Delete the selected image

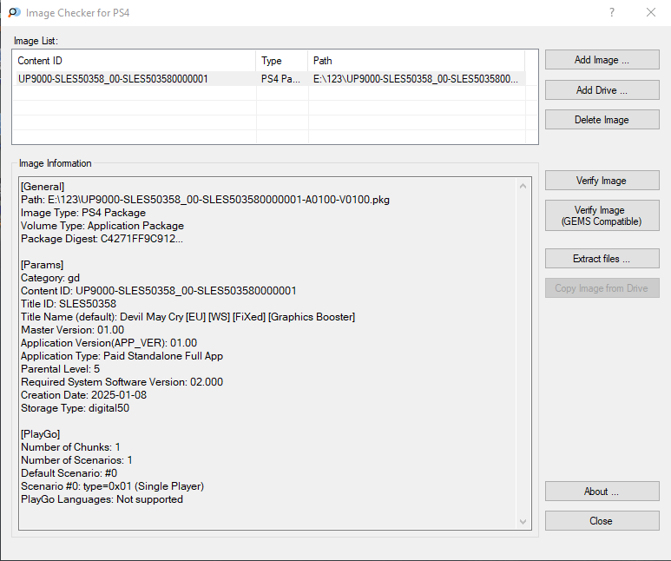coord(602,120)
